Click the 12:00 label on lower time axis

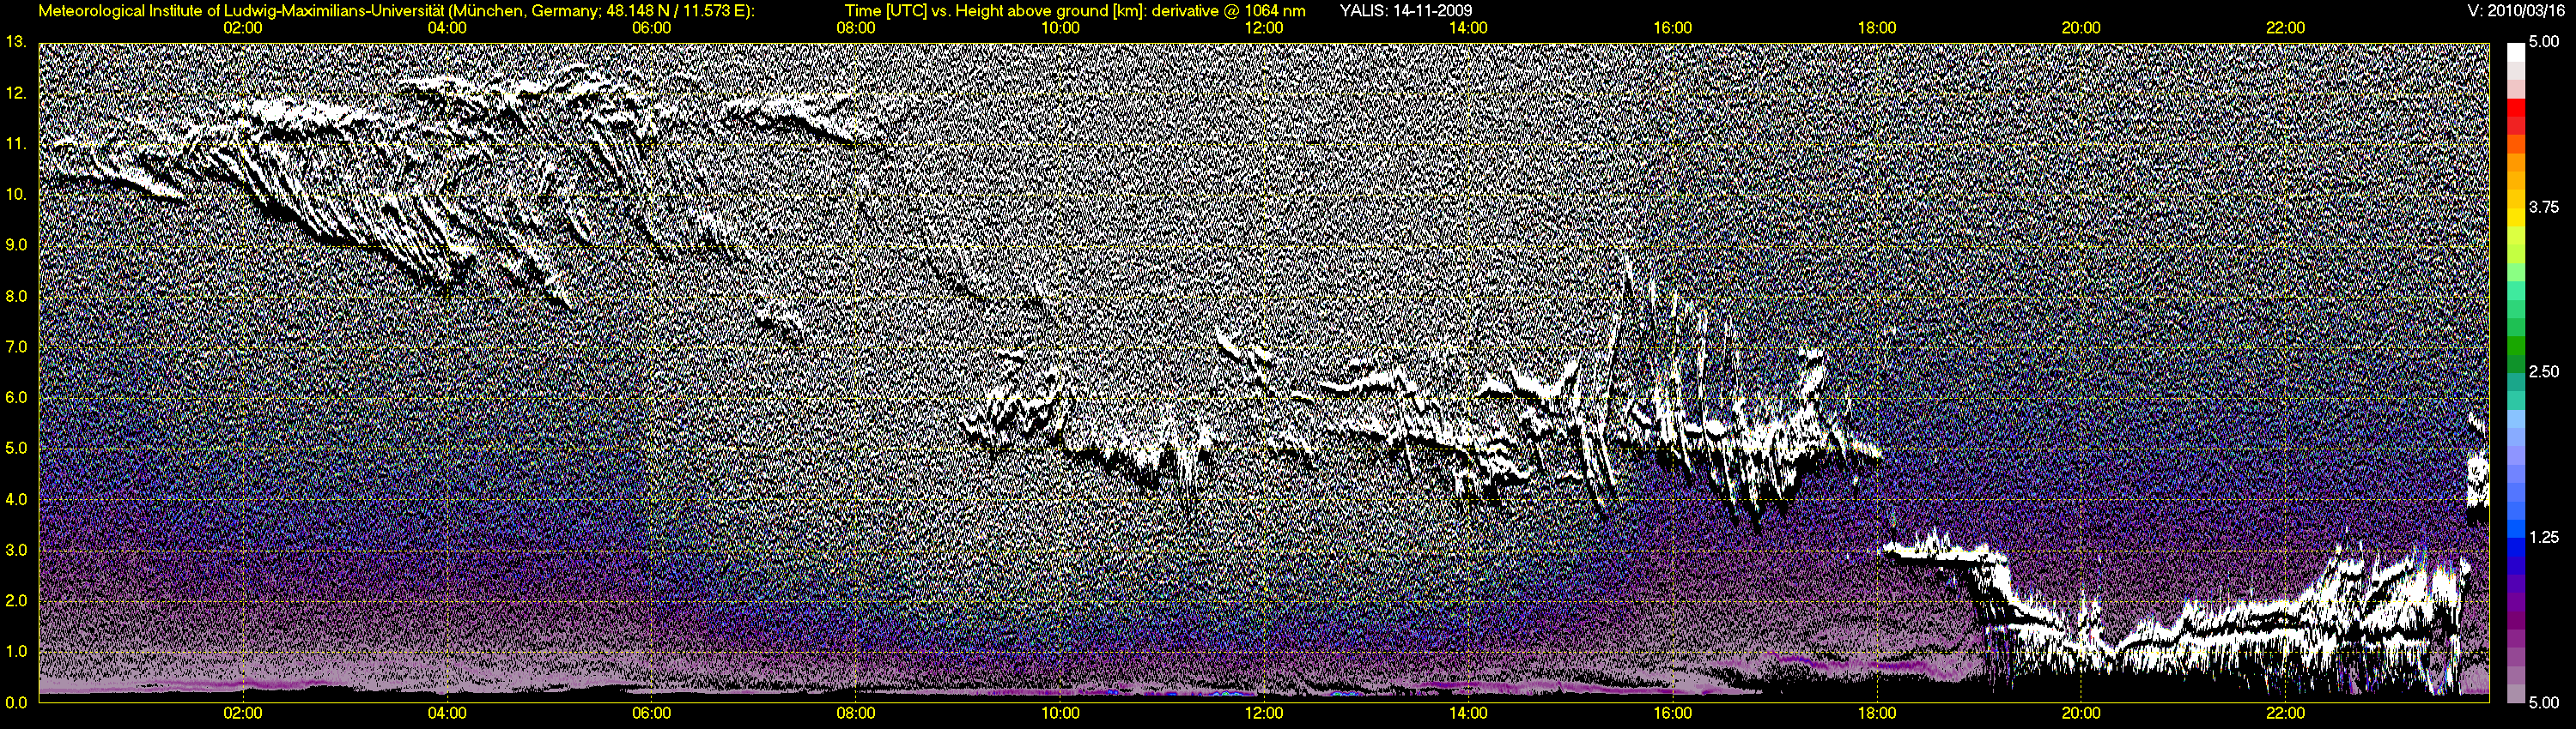click(x=1264, y=713)
